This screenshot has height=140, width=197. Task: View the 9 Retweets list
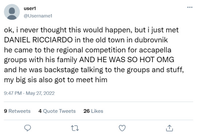tap(17, 111)
